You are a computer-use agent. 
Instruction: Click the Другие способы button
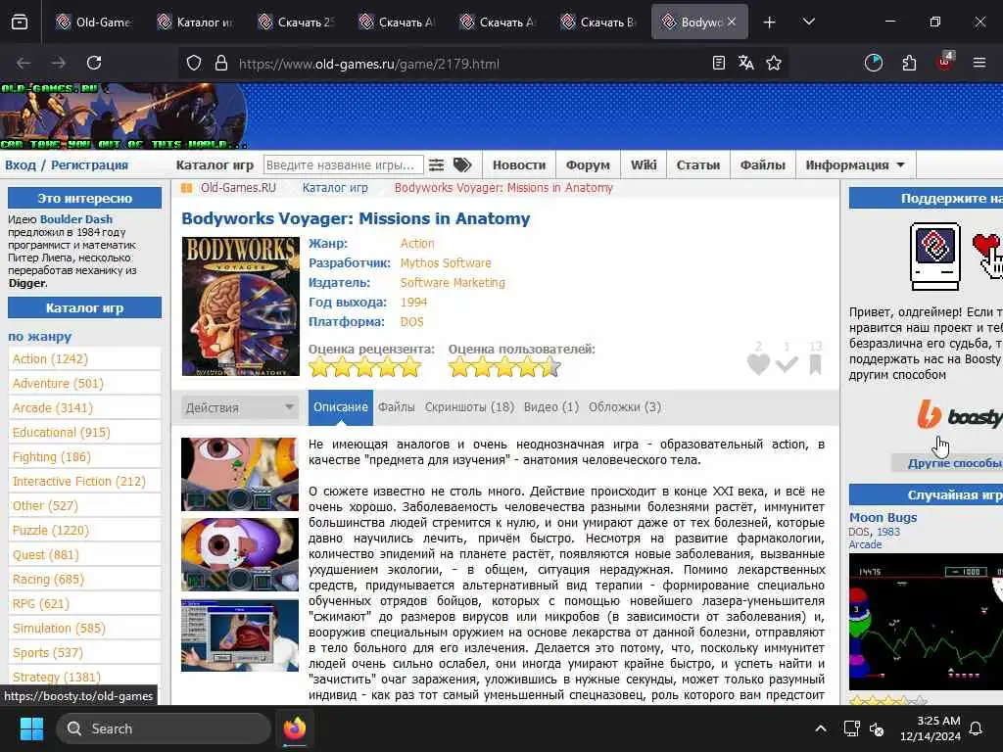[947, 463]
